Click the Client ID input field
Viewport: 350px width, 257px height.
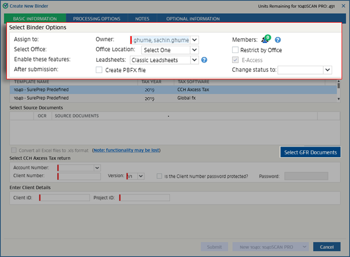[65, 198]
